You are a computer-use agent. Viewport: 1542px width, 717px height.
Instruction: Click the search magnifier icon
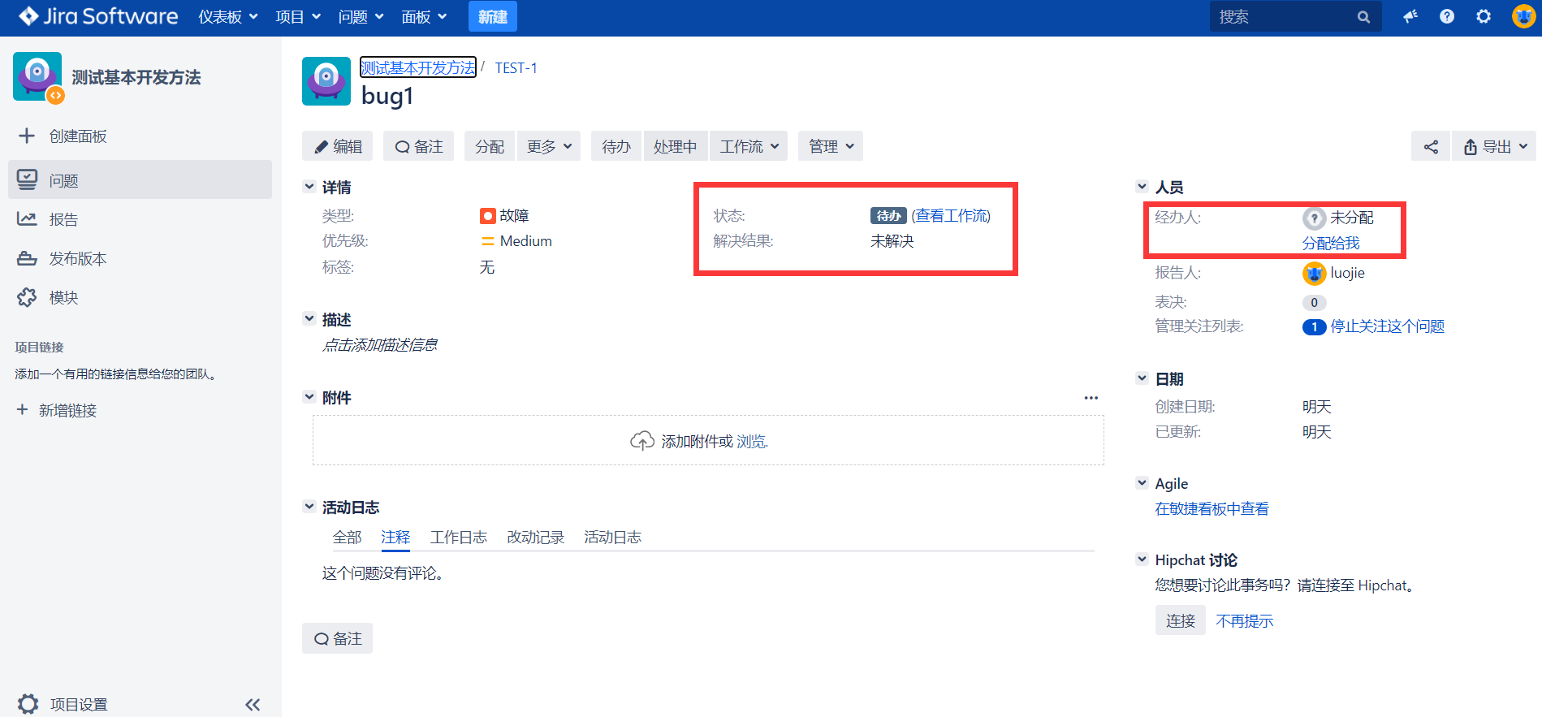[1363, 17]
